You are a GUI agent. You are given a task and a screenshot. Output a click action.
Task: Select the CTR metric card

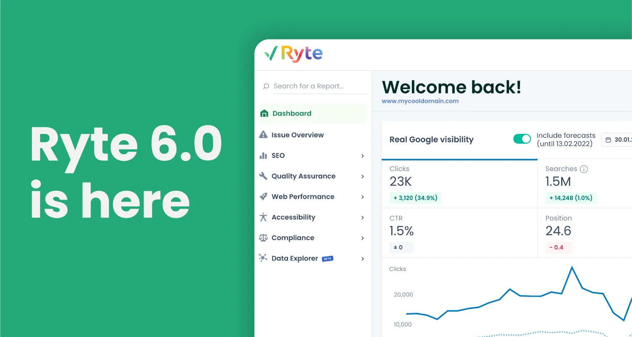[x=460, y=233]
